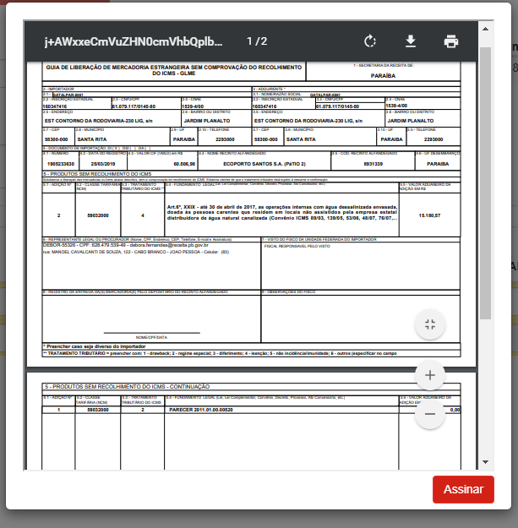Click ECOPORTO SANTOS S.A. (PÁTIO 2)

[264, 164]
